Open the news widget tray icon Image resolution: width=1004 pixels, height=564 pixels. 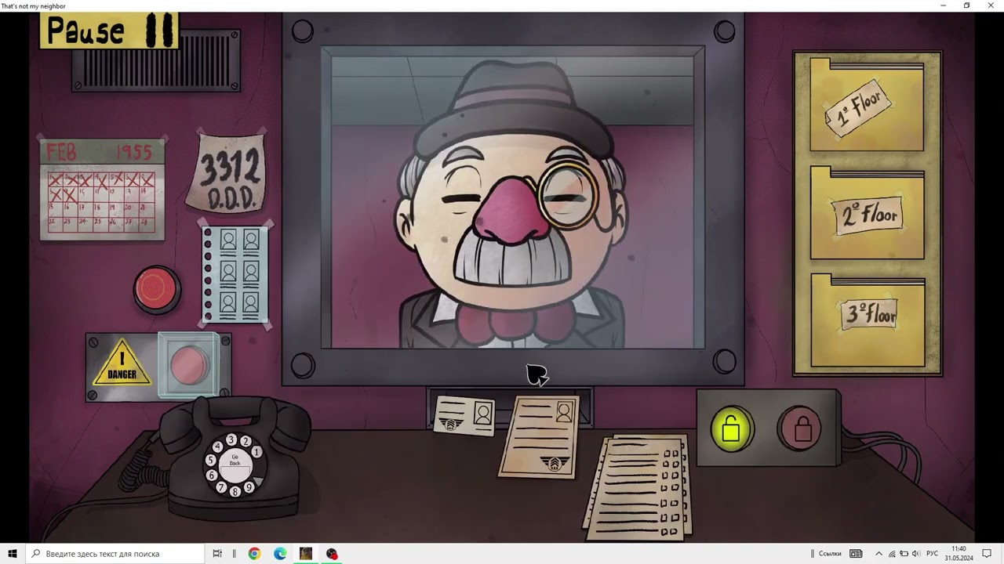click(x=857, y=554)
